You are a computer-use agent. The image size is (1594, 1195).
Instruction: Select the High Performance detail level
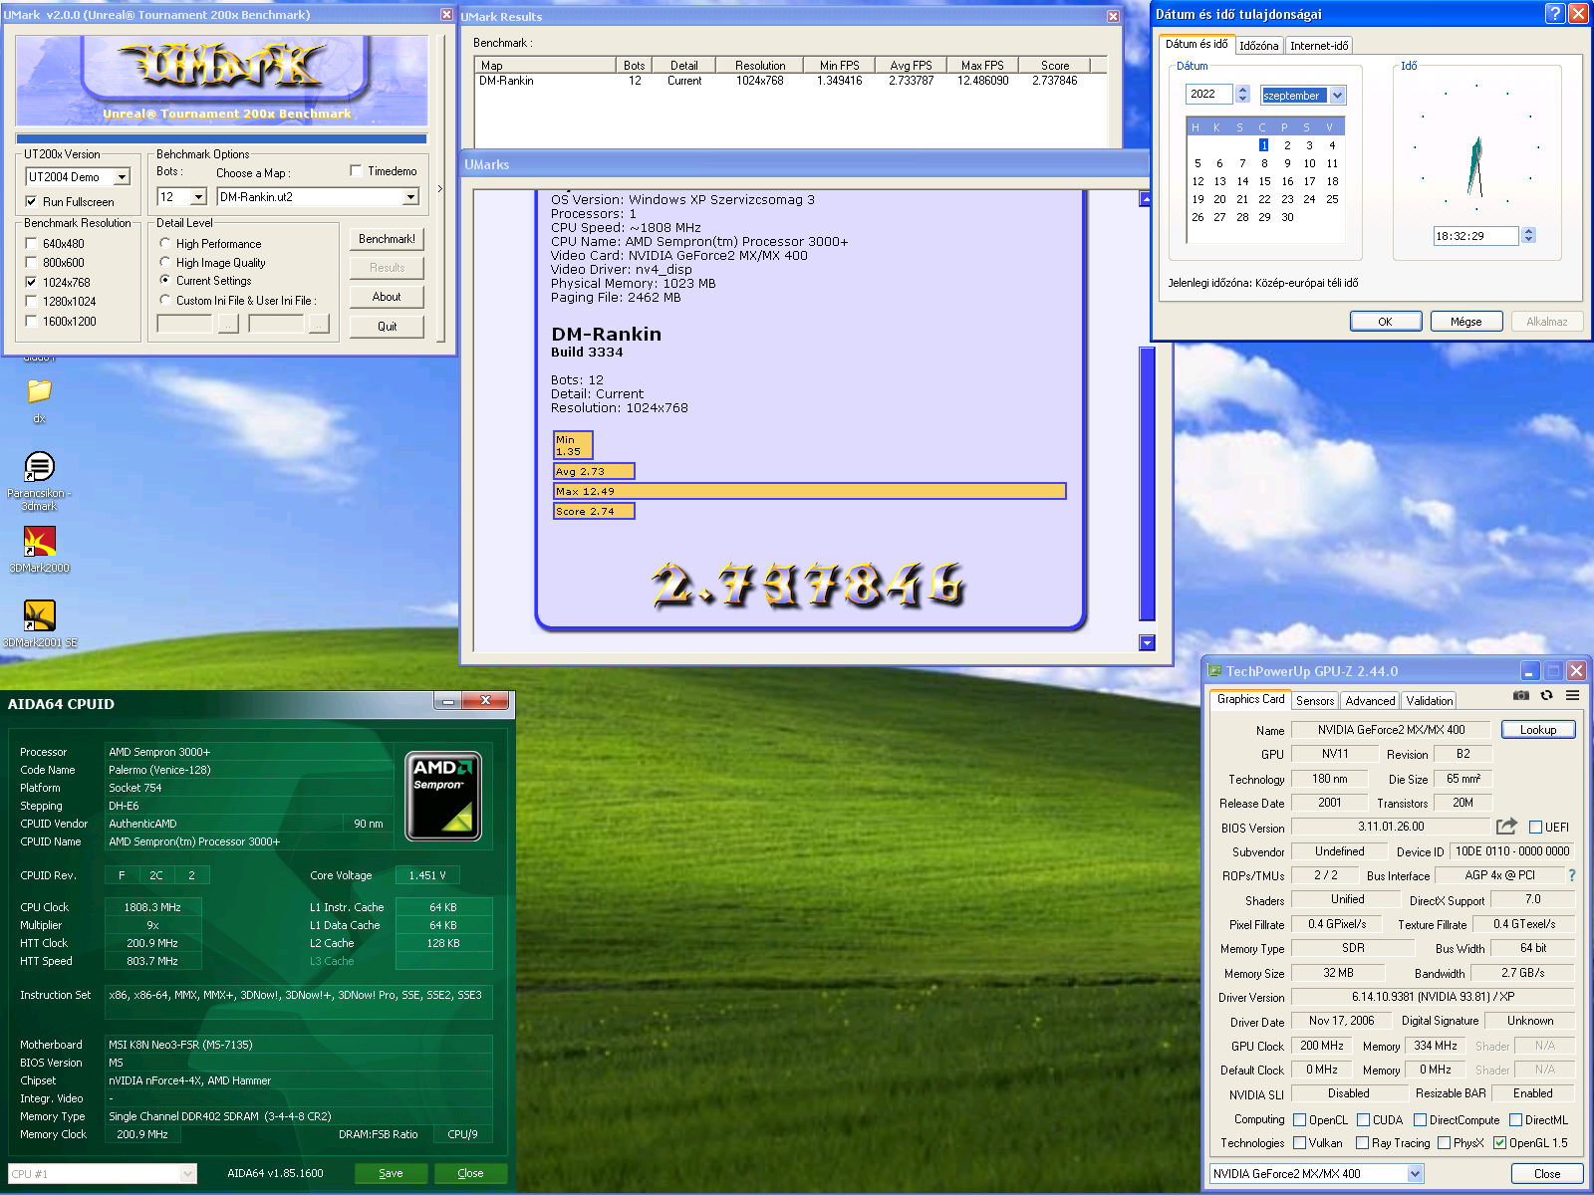[x=165, y=243]
